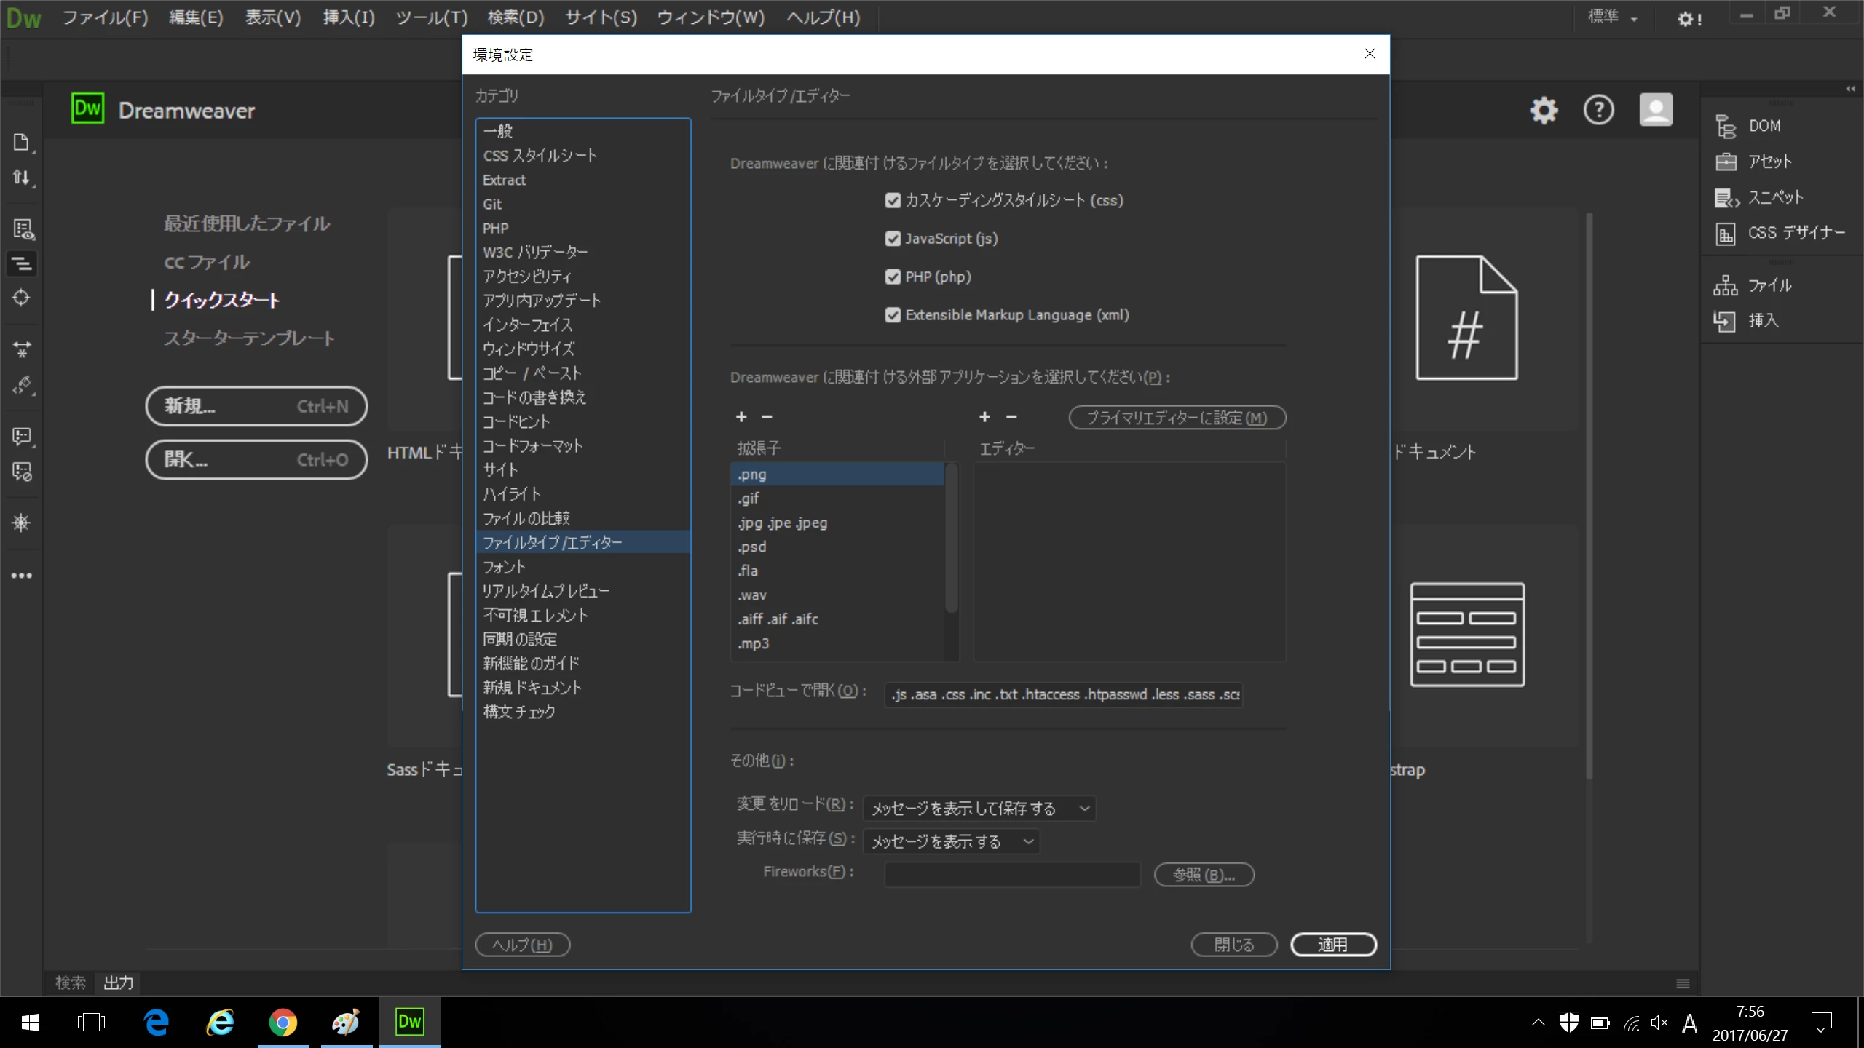Open the サイト(S) menu
The width and height of the screenshot is (1864, 1048).
point(601,17)
